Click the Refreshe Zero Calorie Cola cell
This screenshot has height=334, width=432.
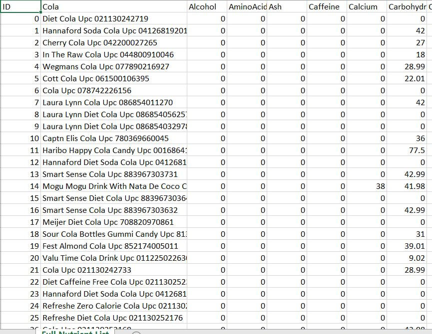[114, 306]
